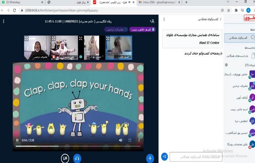Select user حسین پور لشگاهی in list
Screen dimensions: 255x163
239,133
